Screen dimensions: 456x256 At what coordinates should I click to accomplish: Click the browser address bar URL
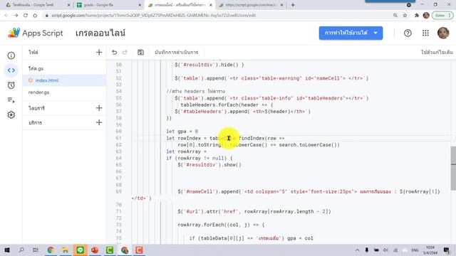pyautogui.click(x=154, y=16)
